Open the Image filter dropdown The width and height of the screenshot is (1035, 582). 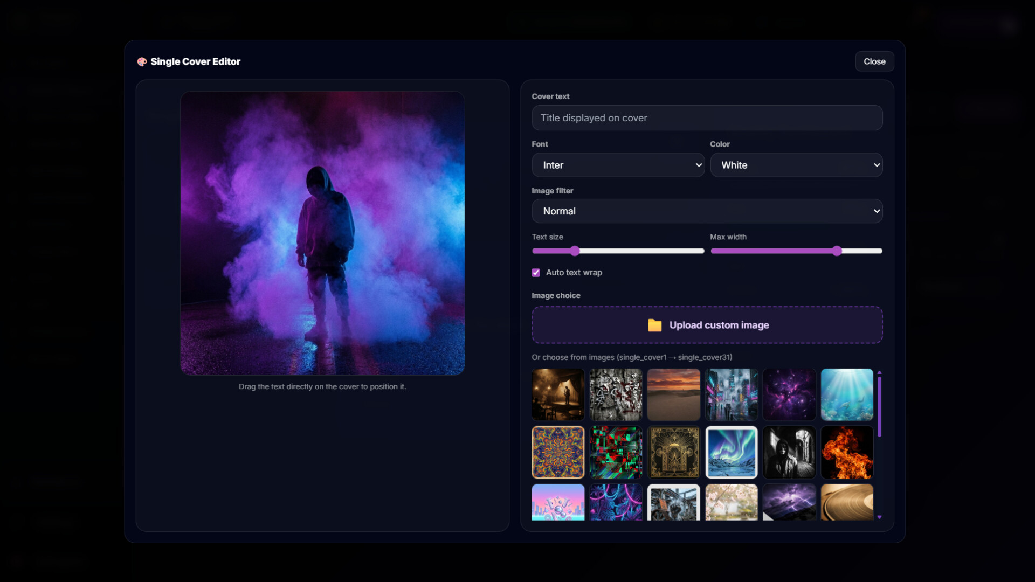[707, 211]
